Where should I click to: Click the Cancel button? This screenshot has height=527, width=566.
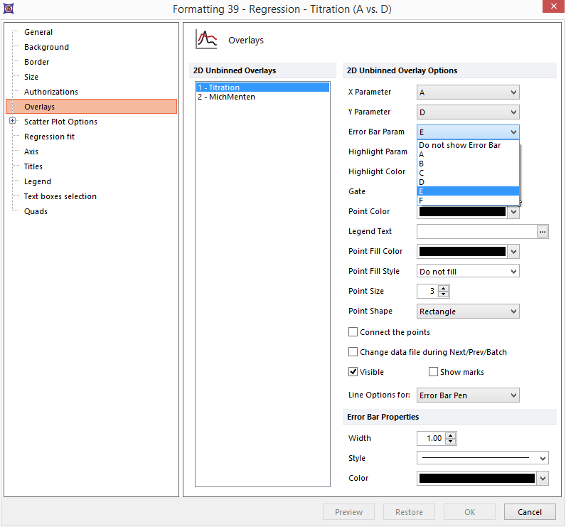click(x=530, y=512)
